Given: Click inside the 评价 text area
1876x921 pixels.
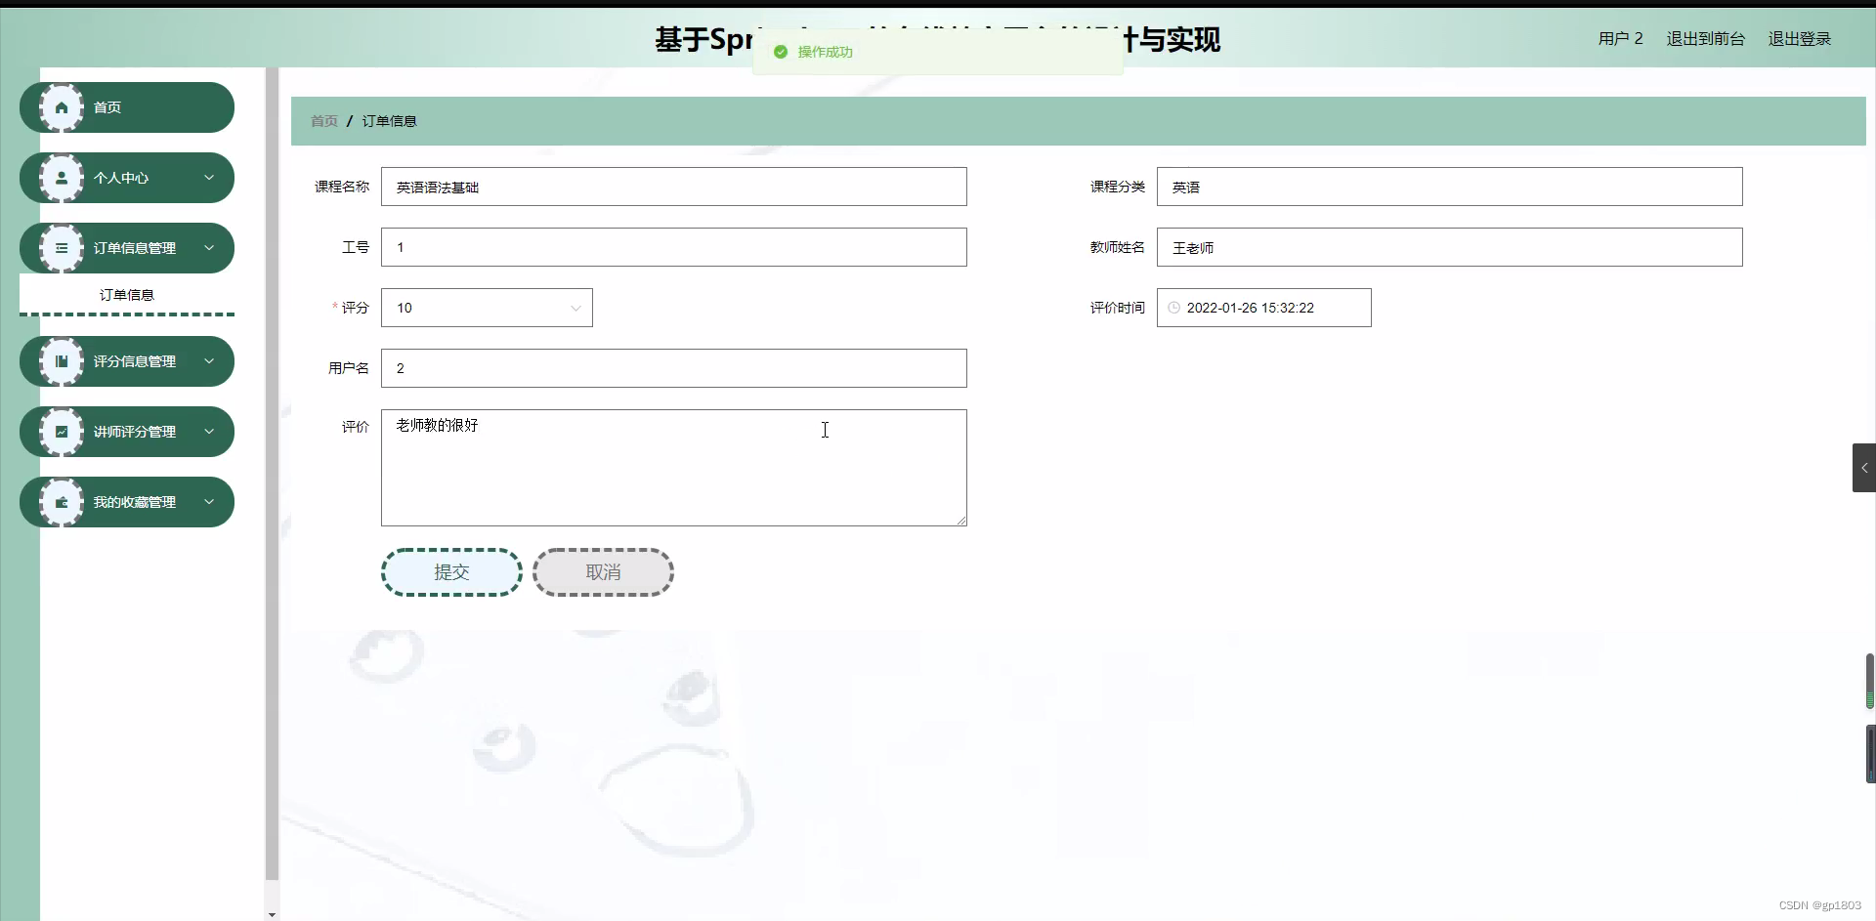Looking at the screenshot, I should point(674,468).
